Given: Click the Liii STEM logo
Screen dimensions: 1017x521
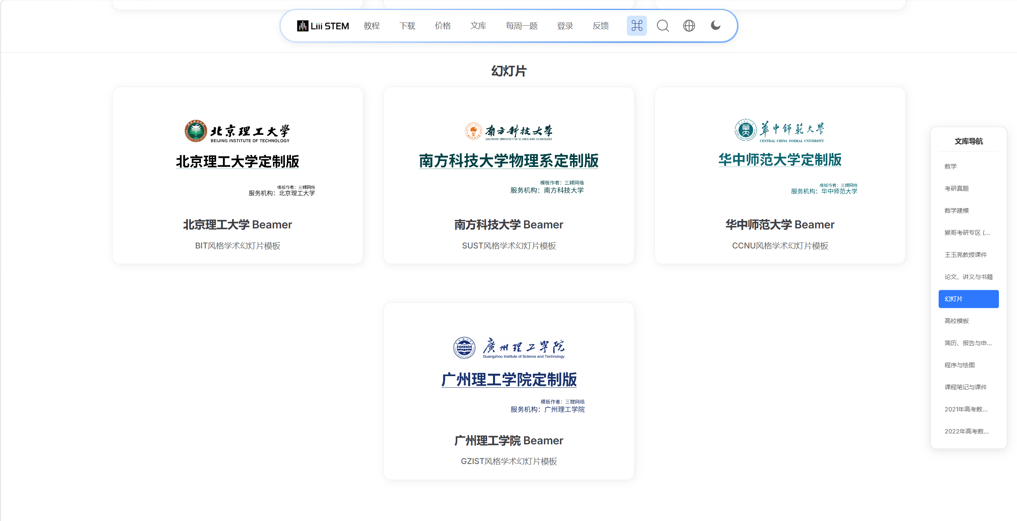Looking at the screenshot, I should pyautogui.click(x=323, y=26).
